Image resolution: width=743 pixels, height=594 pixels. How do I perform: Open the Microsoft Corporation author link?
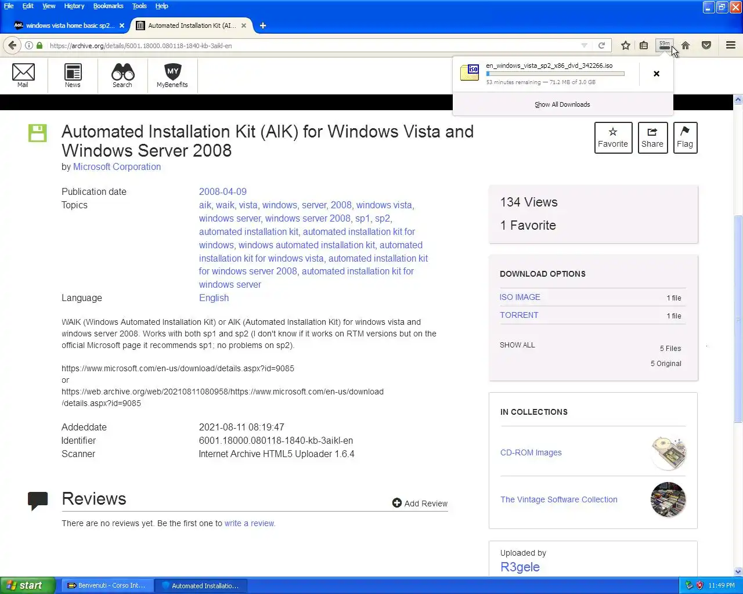(117, 167)
